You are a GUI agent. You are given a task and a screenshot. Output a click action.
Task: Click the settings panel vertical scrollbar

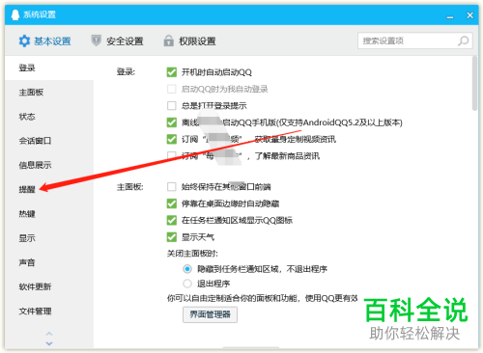point(474,84)
